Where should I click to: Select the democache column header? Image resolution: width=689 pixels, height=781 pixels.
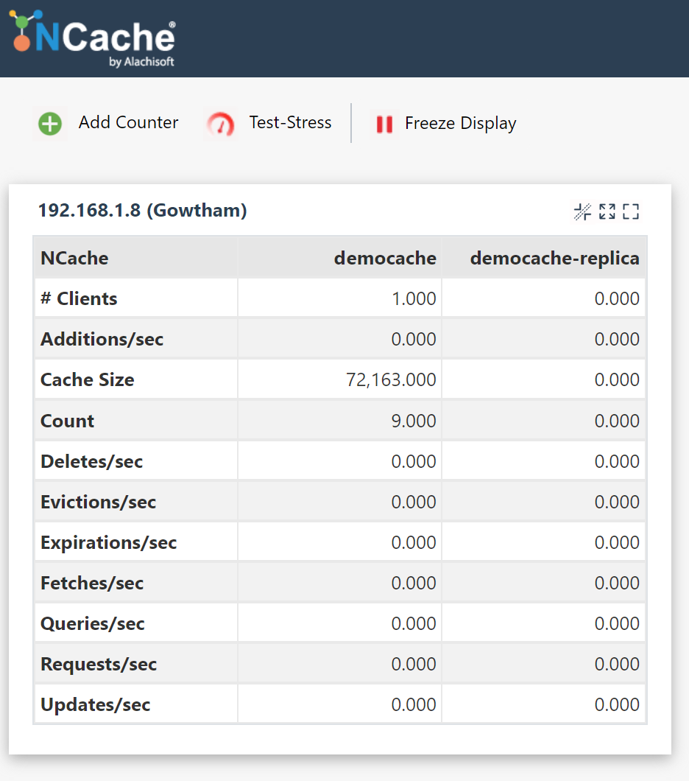(x=385, y=258)
